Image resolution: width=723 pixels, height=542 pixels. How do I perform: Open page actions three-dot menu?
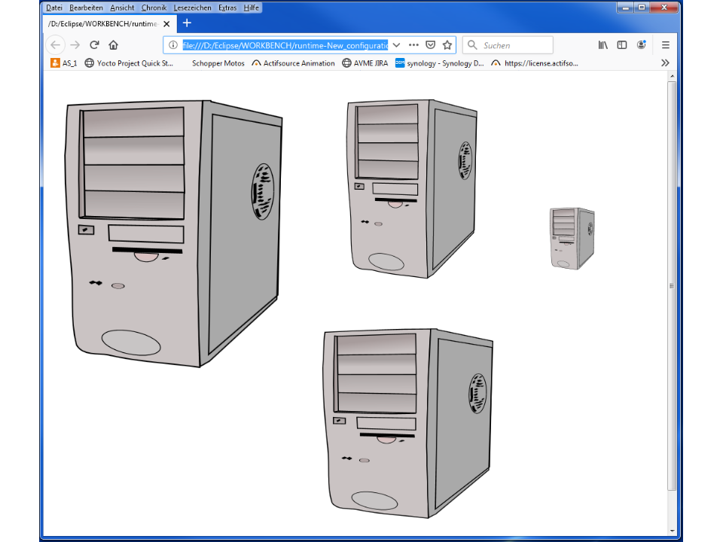(413, 45)
